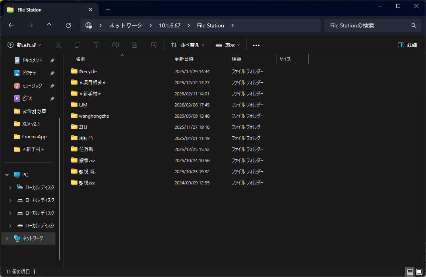Click the Back arrow navigation icon
Image resolution: width=426 pixels, height=277 pixels.
(x=11, y=25)
